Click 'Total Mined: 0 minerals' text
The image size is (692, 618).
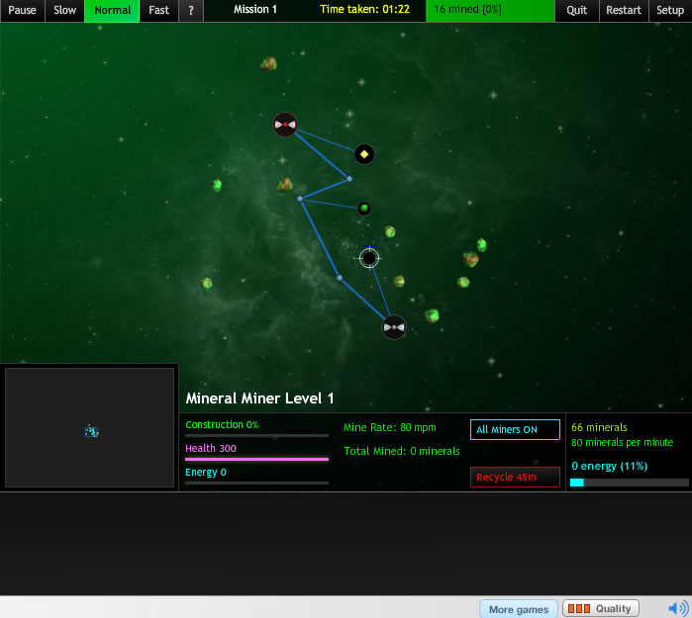click(402, 451)
